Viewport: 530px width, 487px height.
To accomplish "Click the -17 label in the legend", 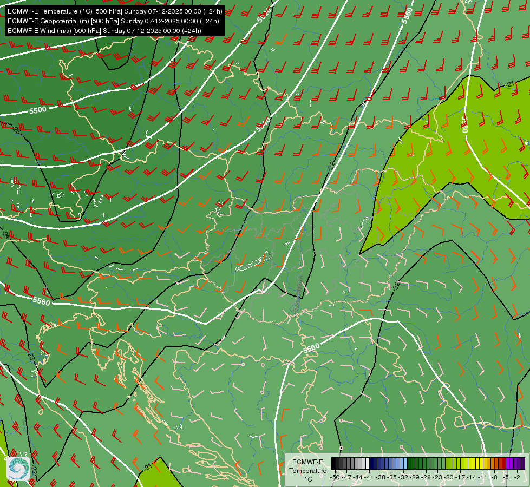I will coord(460,477).
